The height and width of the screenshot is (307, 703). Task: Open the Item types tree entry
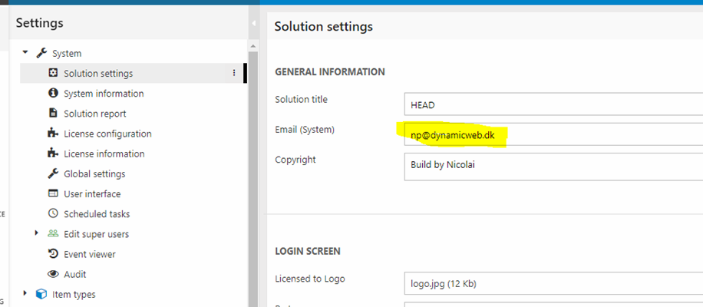click(74, 294)
